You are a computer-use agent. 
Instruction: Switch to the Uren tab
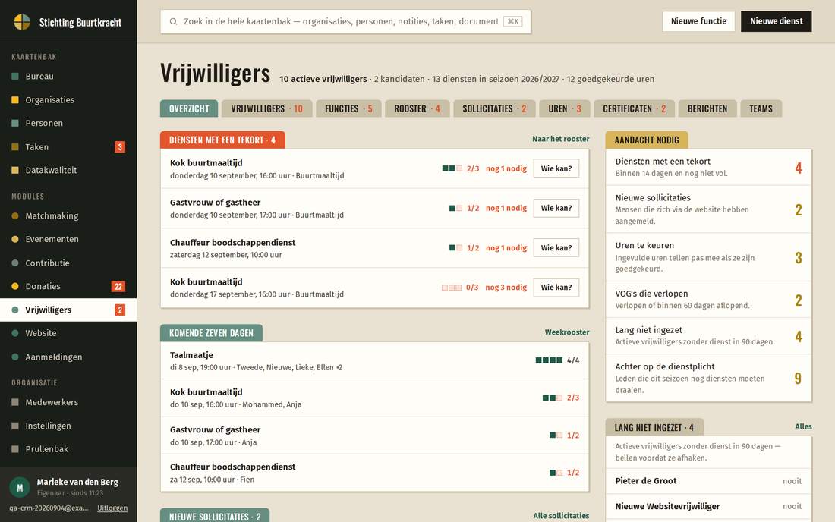[x=565, y=108]
